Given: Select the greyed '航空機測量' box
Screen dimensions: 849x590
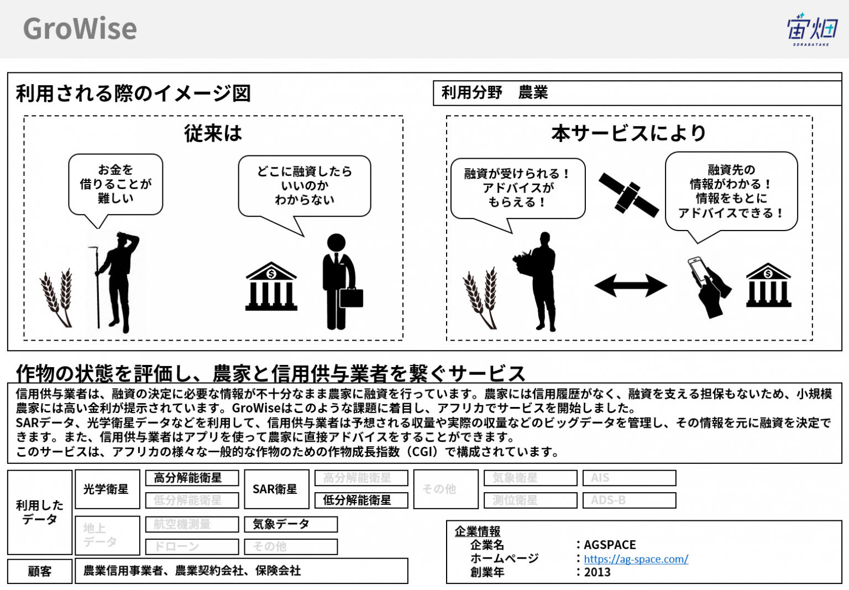Looking at the screenshot, I should (x=192, y=524).
